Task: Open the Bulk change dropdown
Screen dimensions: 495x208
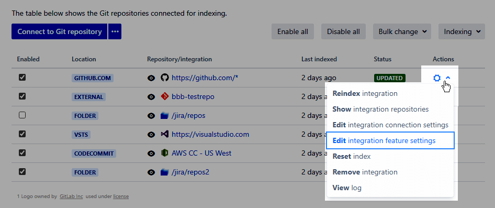Action: point(402,31)
